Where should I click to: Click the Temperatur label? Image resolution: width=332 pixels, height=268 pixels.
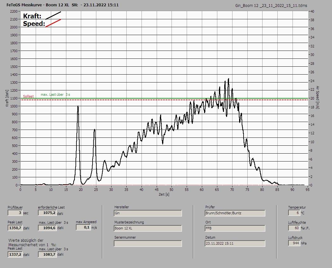pos(297,207)
